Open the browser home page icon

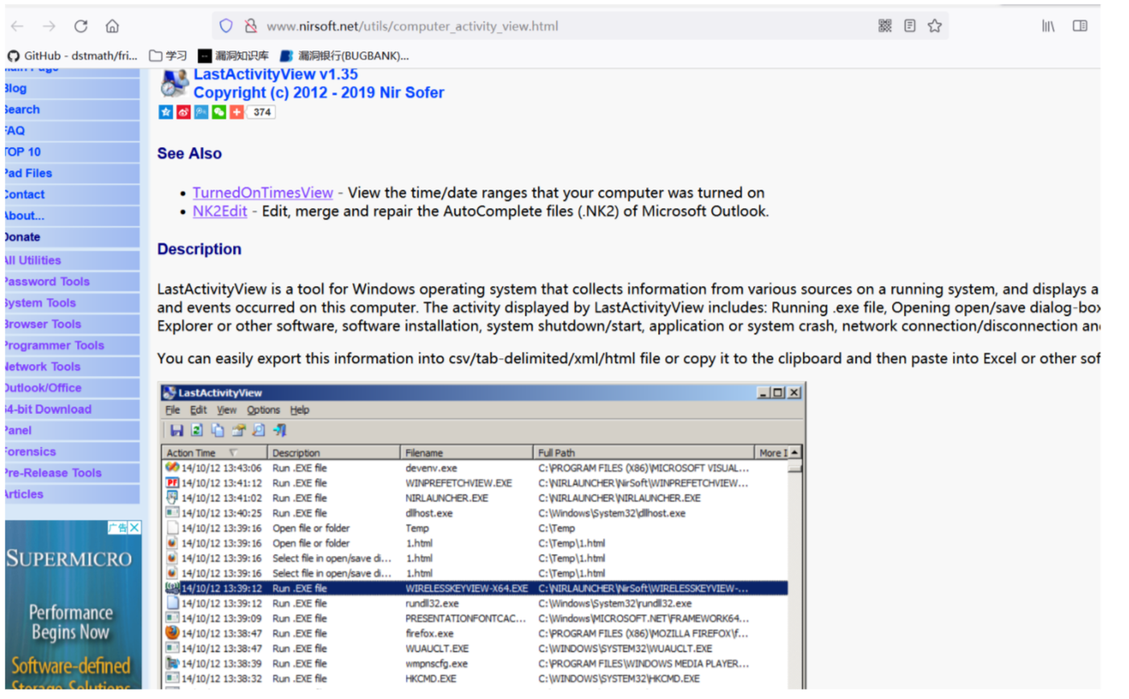(x=112, y=27)
